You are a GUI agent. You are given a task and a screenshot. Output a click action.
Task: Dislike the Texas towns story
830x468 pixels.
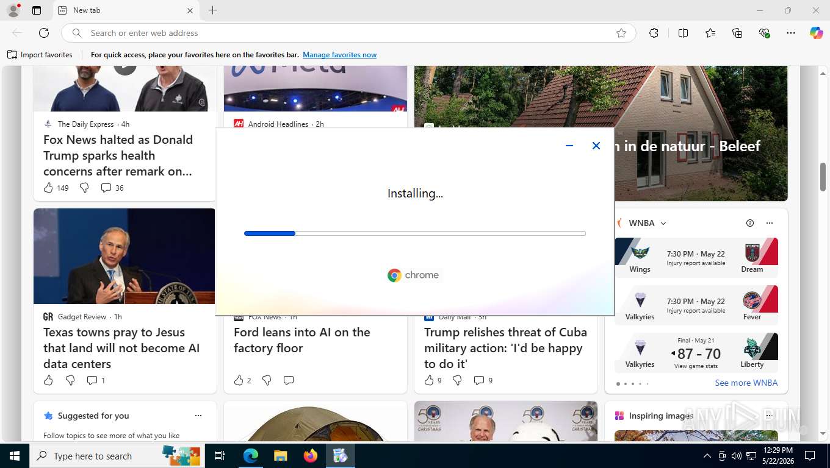[x=70, y=380]
